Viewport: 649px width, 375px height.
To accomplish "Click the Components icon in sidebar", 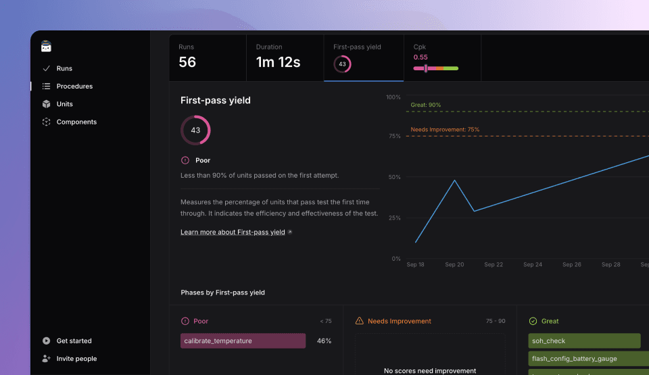I will pos(46,122).
